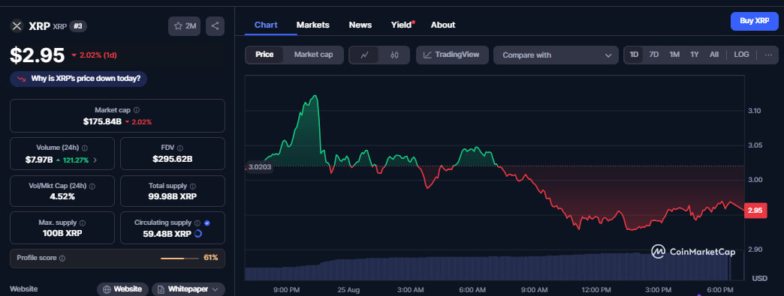
Task: Click Market cap info icon
Action: click(137, 110)
